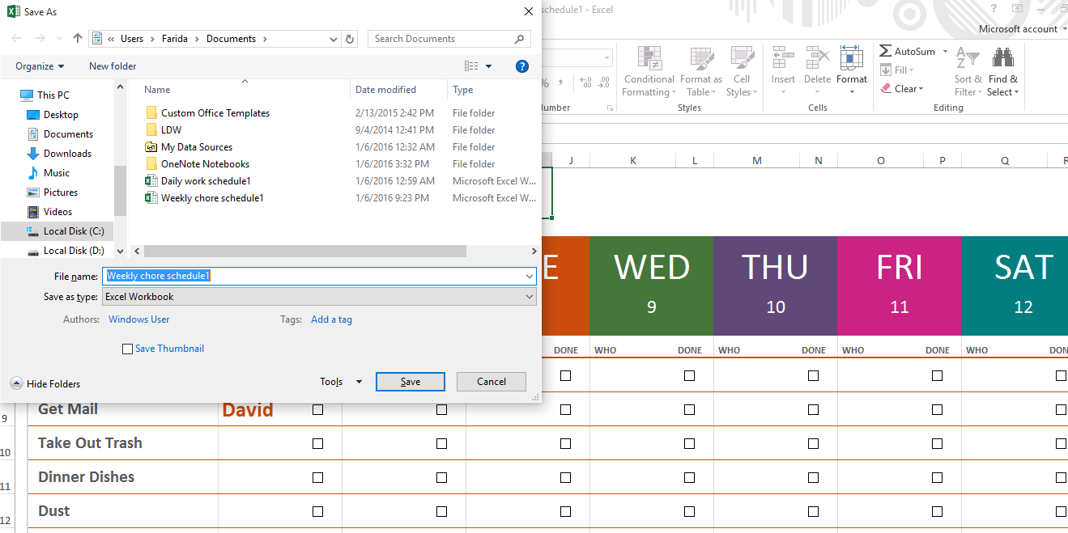Screen dimensions: 1068x533
Task: Click the Windows User author link
Action: (139, 319)
